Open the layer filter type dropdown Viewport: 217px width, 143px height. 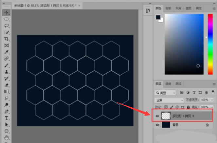[165, 93]
